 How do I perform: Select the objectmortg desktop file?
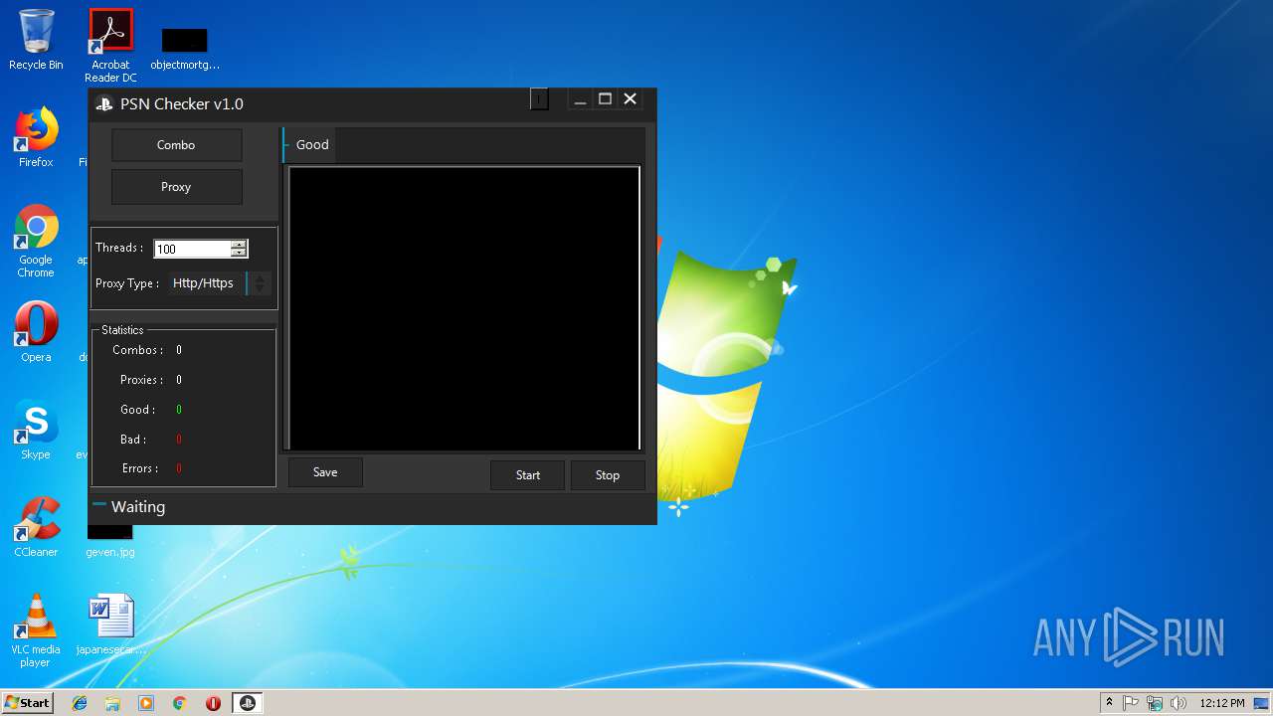(x=185, y=48)
